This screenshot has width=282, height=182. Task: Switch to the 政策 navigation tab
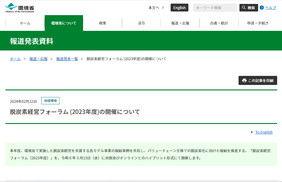point(102,23)
